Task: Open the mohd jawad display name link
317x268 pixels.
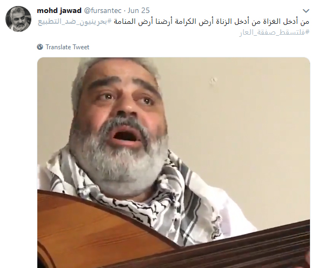Action: [x=59, y=10]
